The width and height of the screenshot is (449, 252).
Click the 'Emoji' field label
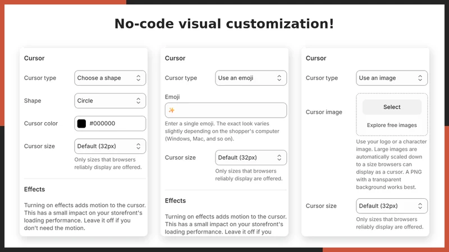tap(172, 97)
